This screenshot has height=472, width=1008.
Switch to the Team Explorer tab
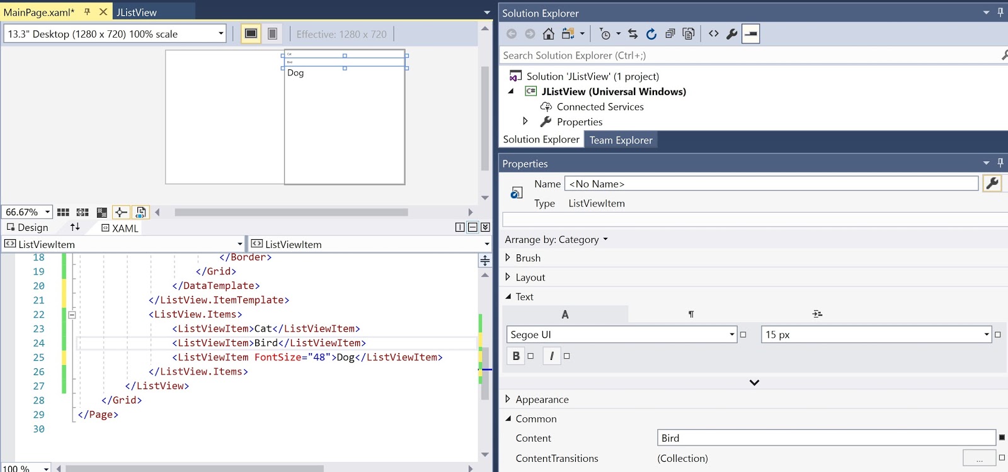pos(621,140)
